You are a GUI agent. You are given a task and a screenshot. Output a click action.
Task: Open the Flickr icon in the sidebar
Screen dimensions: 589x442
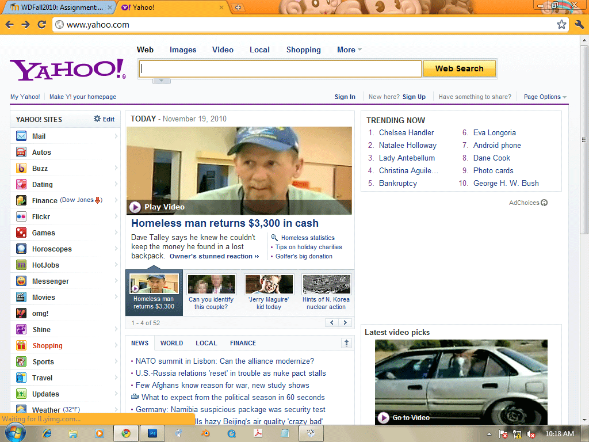[21, 217]
